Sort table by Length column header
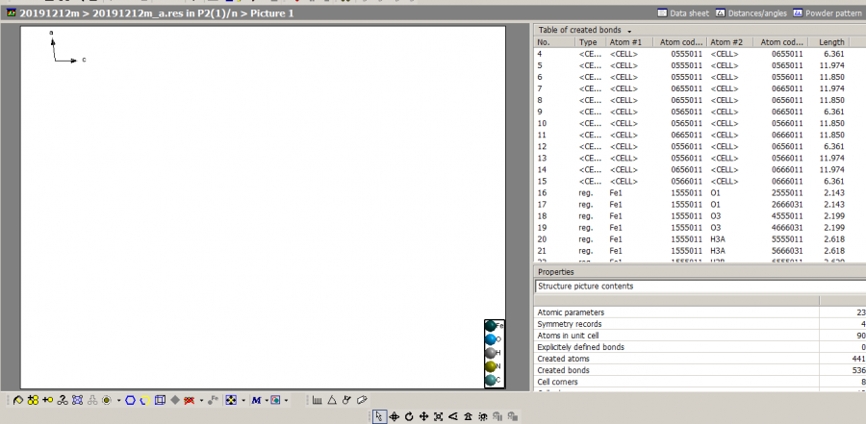 tap(831, 42)
